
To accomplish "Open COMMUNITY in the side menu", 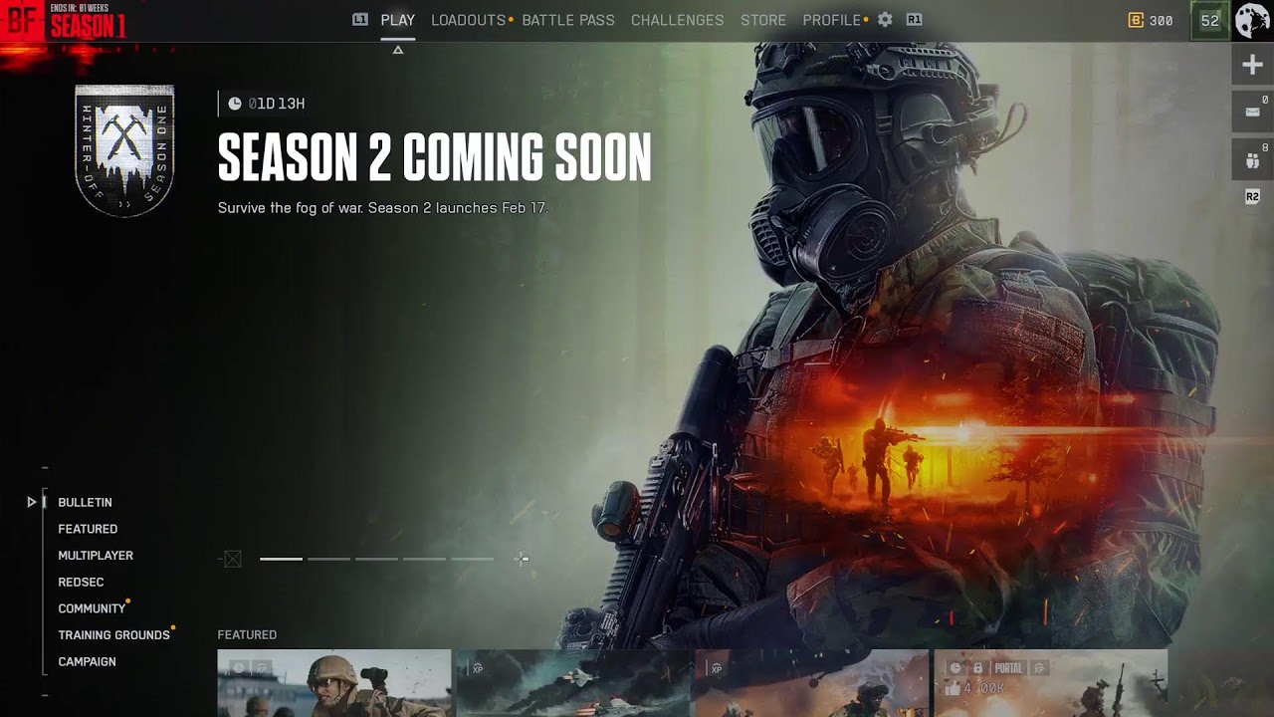I will [92, 608].
